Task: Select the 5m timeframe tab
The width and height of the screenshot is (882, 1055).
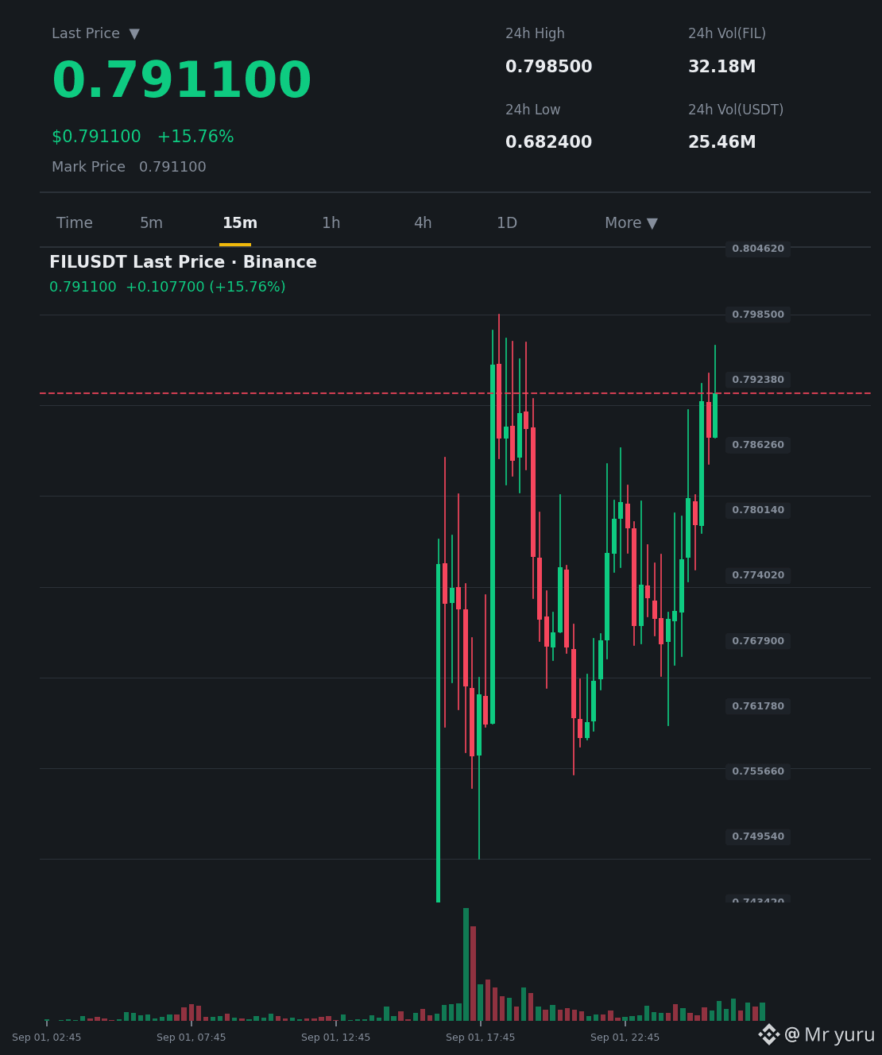Action: point(151,223)
